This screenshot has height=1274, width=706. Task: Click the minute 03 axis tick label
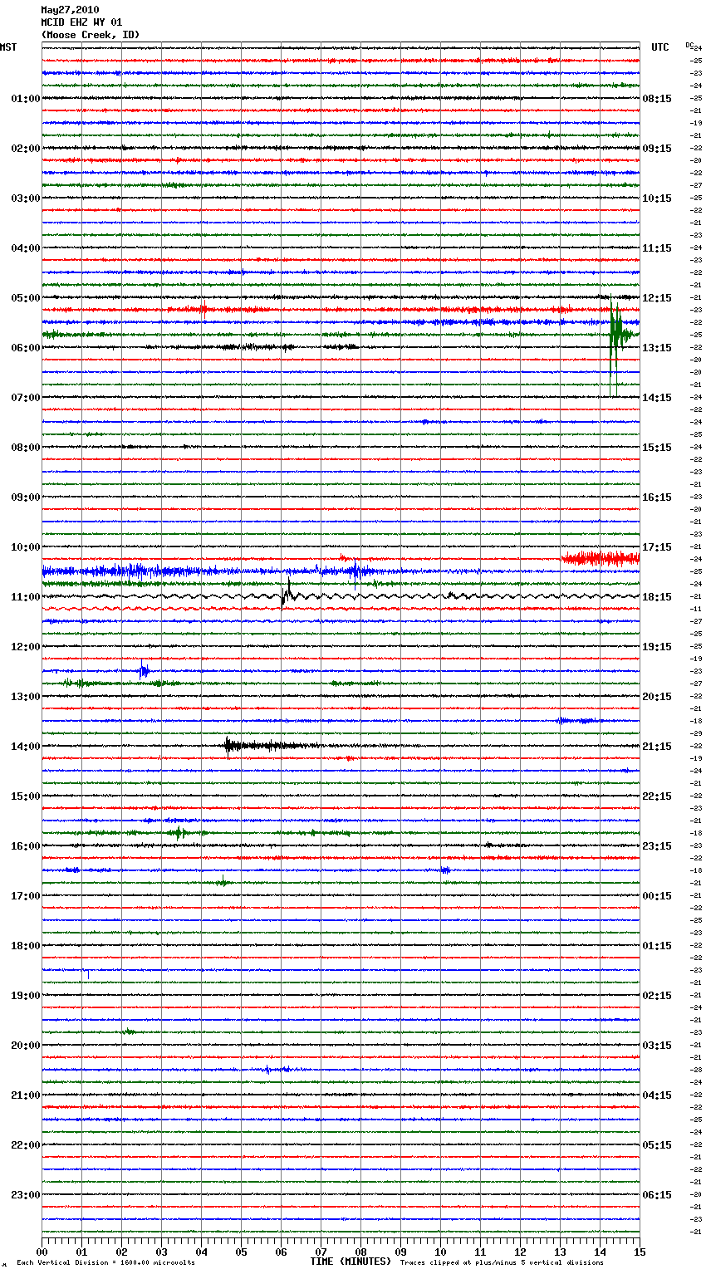click(x=161, y=1252)
